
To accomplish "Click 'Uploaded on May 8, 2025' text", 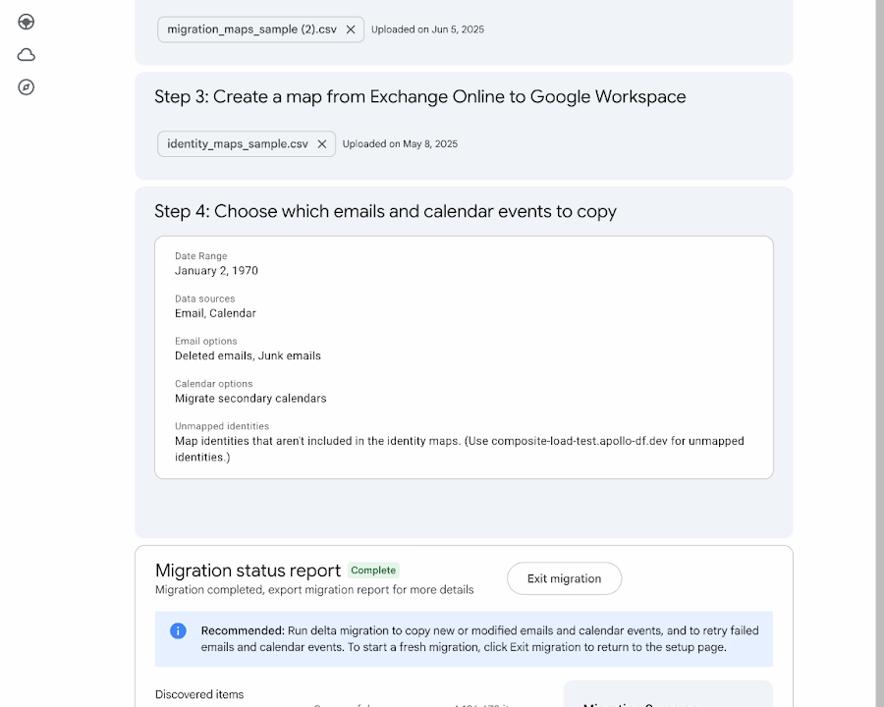I will tap(400, 143).
